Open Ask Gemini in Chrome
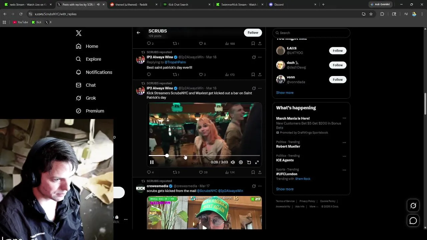The image size is (427, 240). pyautogui.click(x=380, y=5)
